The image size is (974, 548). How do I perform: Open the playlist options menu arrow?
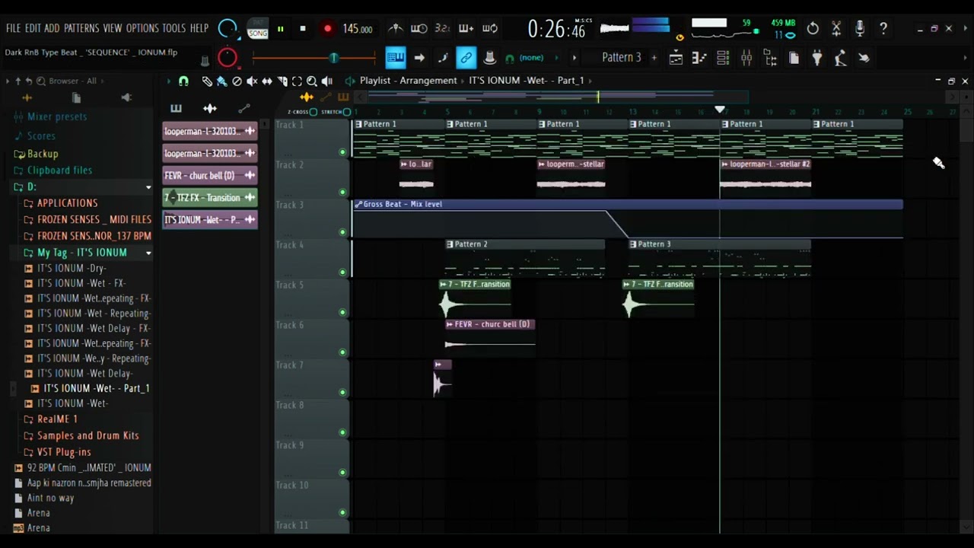[169, 81]
